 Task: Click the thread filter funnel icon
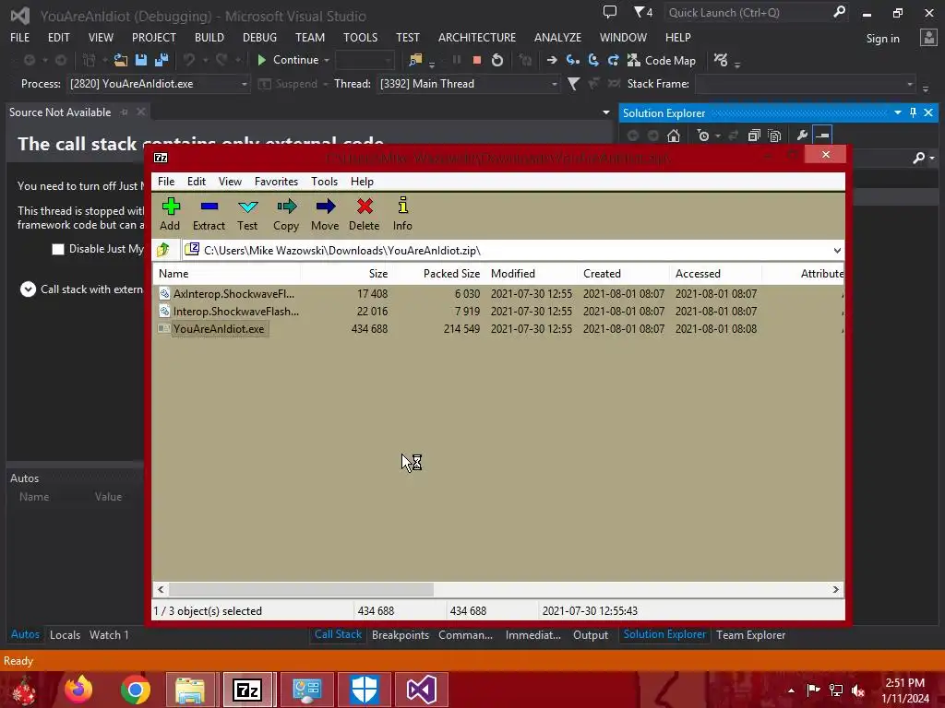point(574,84)
